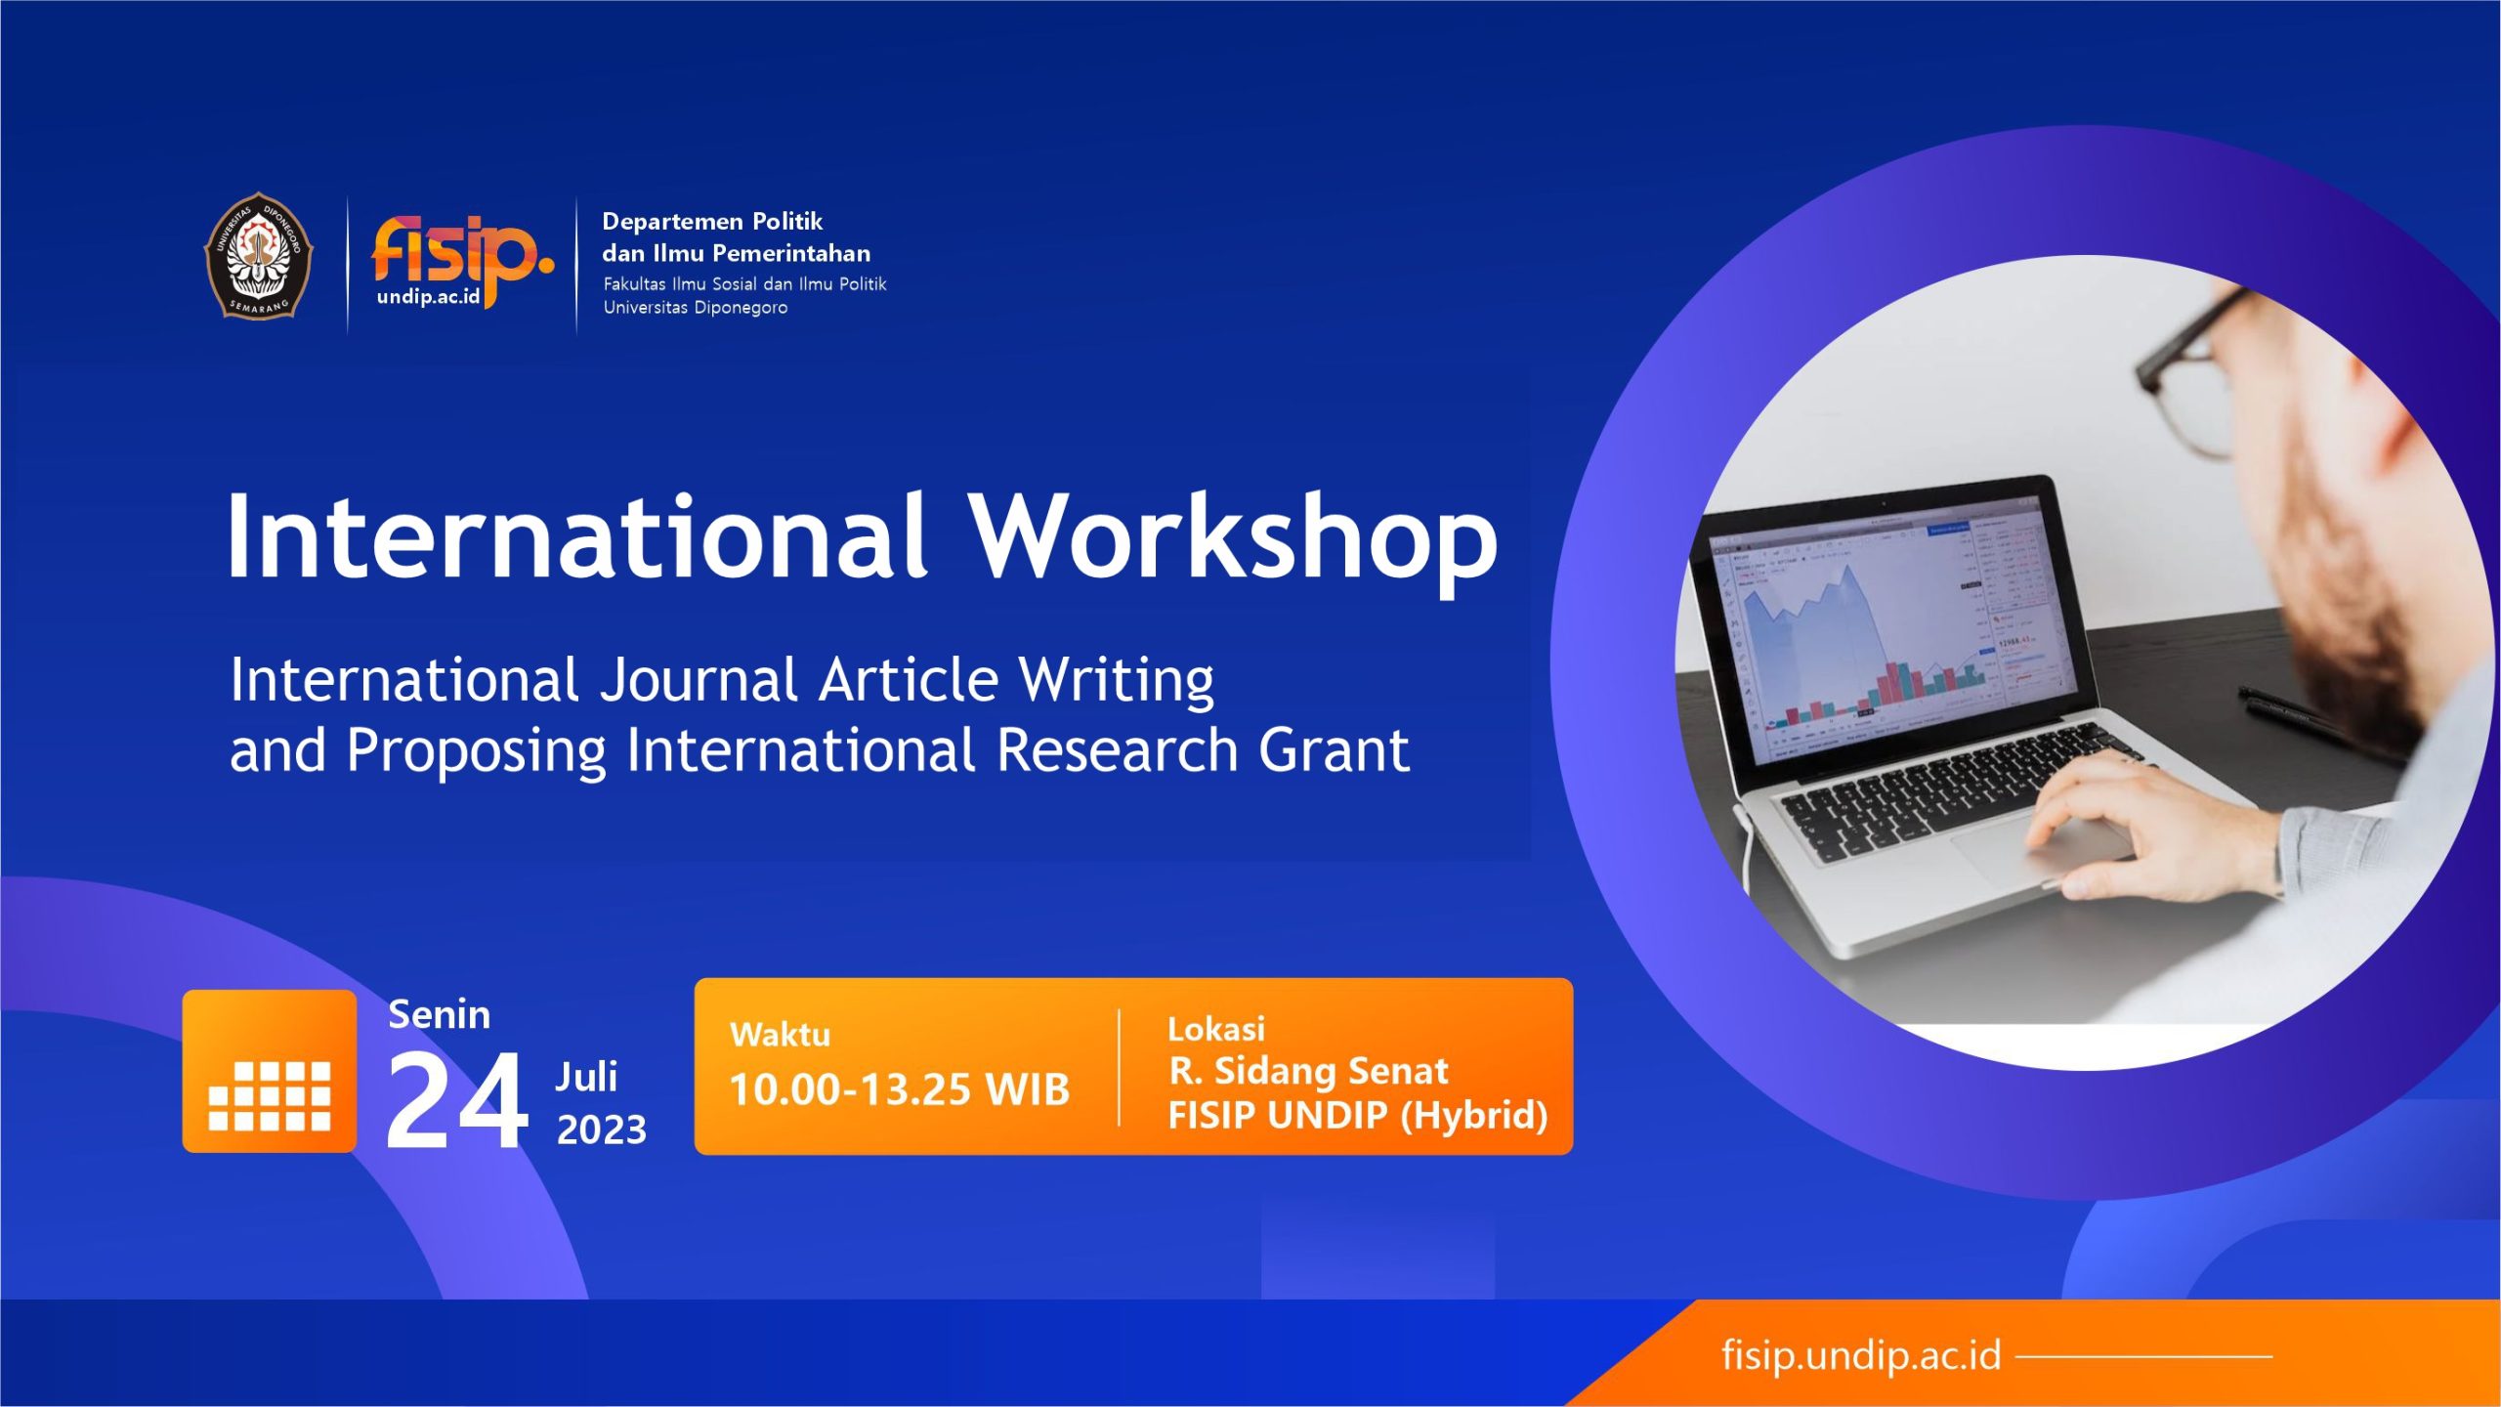Click the International Journal Article Writing subtitle
The height and width of the screenshot is (1407, 2501).
(x=721, y=680)
